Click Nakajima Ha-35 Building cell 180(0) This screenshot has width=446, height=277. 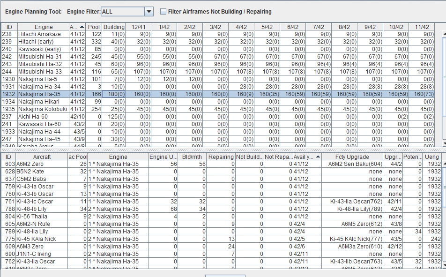pyautogui.click(x=113, y=94)
